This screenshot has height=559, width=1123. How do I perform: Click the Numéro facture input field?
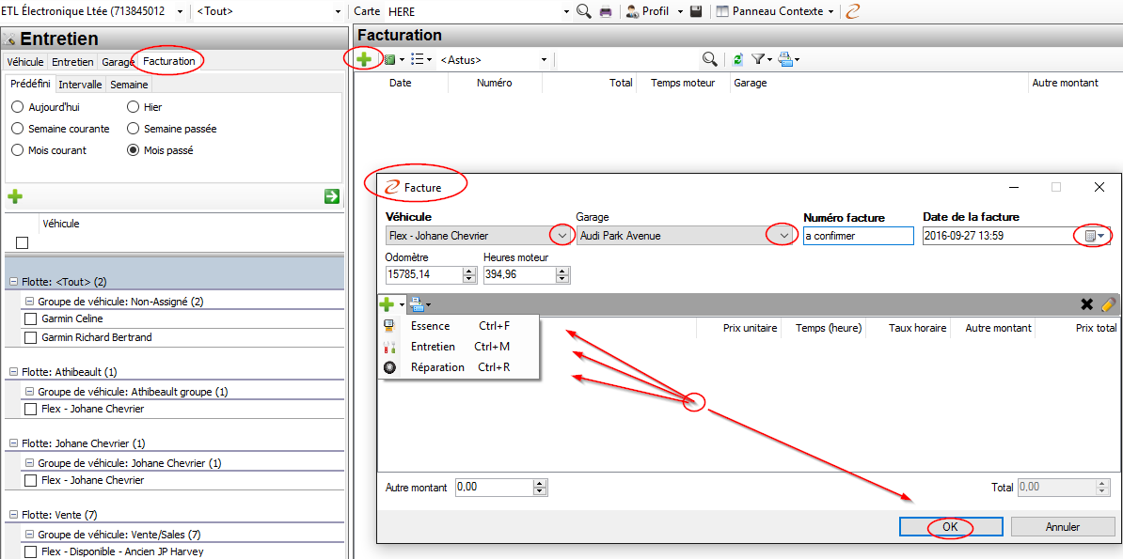(x=858, y=236)
